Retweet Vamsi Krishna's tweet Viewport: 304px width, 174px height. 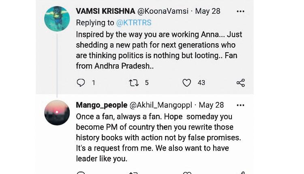point(133,83)
